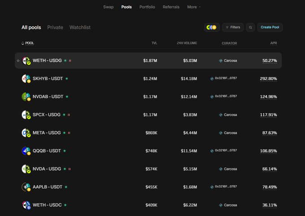Viewport: 305px width, 216px height.
Task: Open the WETH - USDG pool
Action: 148,61
